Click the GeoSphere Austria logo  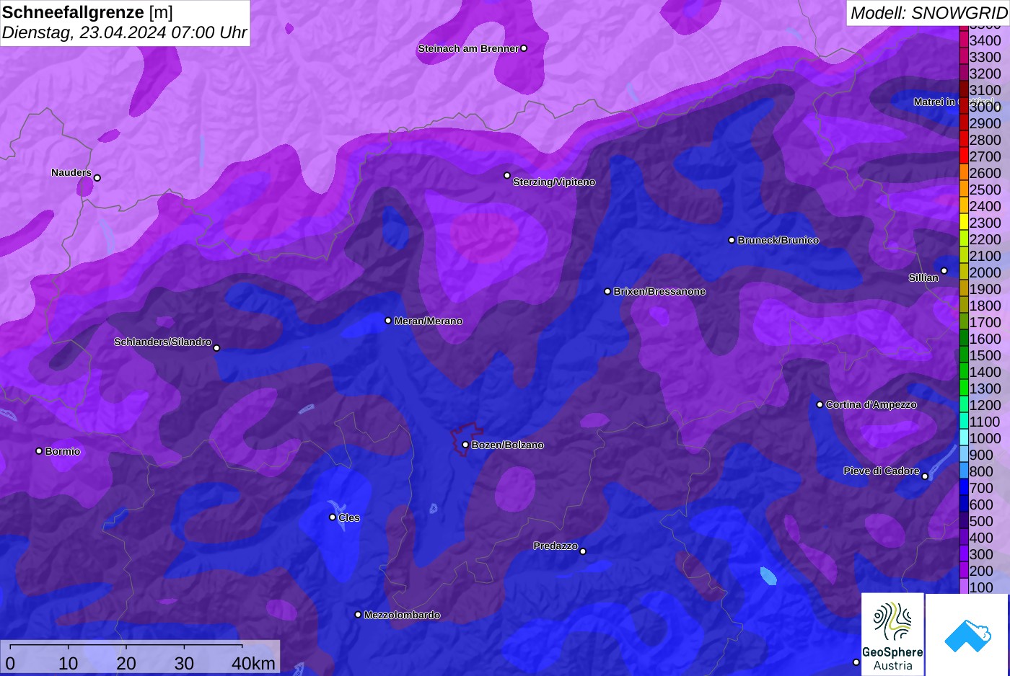point(892,634)
